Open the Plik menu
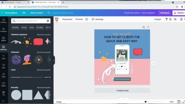 pos(24,13)
